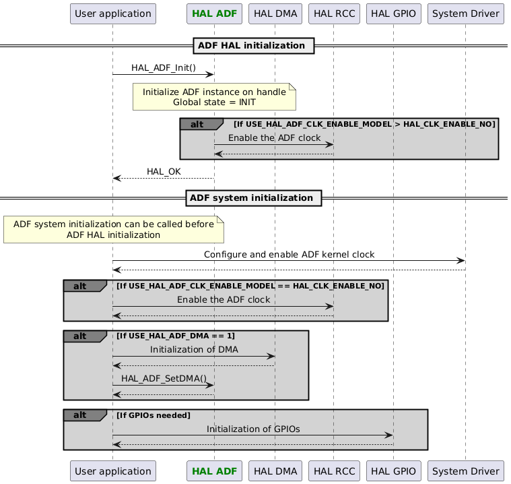511x484 pixels.
Task: Click the alt tag above 'Enable the ADF clock' from HAL ADF
Action: [x=201, y=124]
